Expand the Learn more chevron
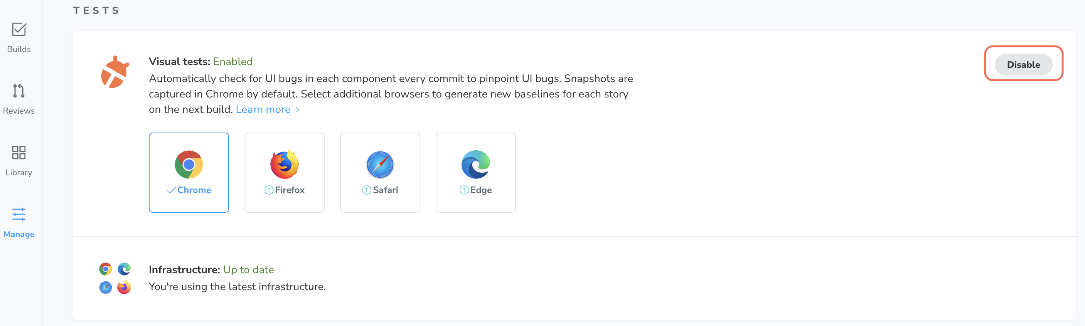 click(x=297, y=109)
